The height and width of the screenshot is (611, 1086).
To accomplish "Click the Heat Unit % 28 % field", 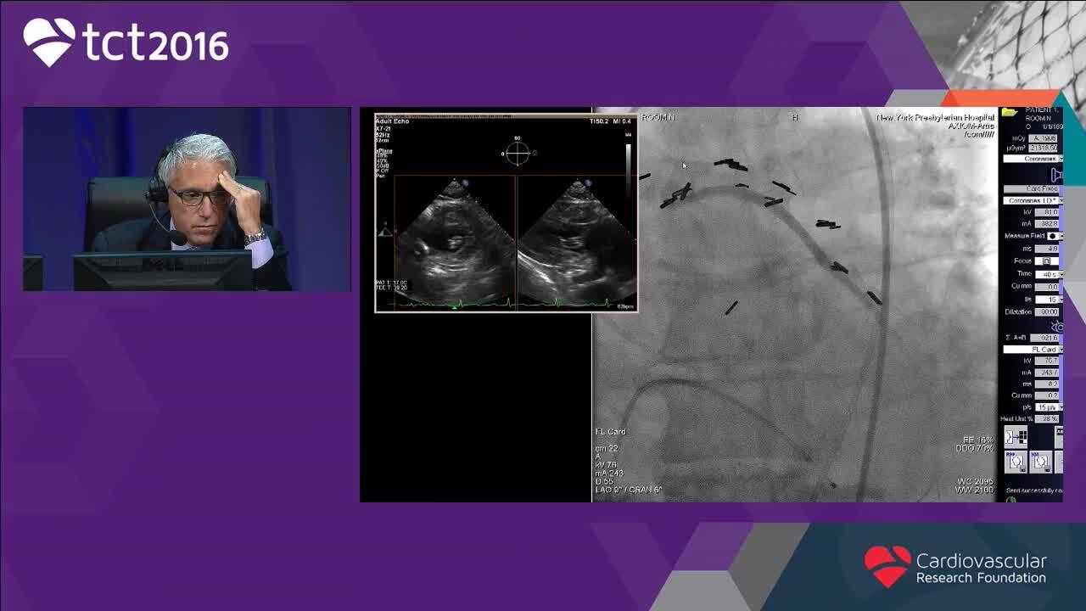I will (1046, 419).
